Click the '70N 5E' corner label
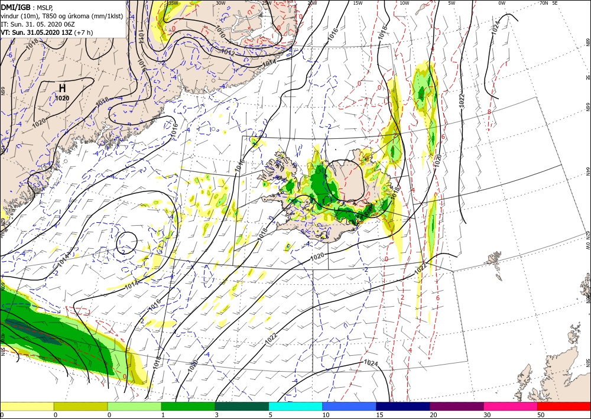This screenshot has height=419, width=591. click(548, 3)
